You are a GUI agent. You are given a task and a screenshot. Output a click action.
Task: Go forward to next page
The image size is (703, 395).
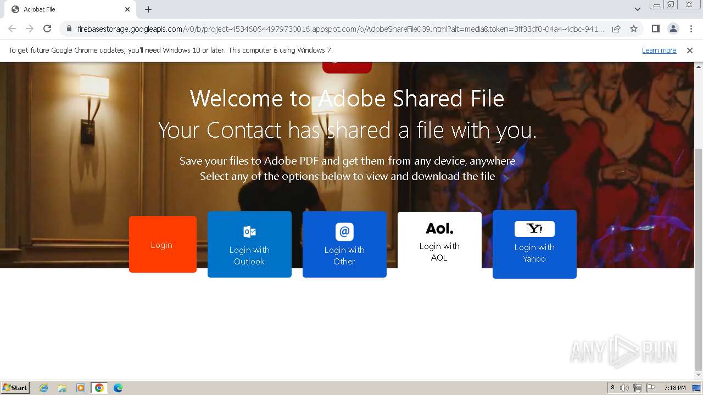[30, 29]
